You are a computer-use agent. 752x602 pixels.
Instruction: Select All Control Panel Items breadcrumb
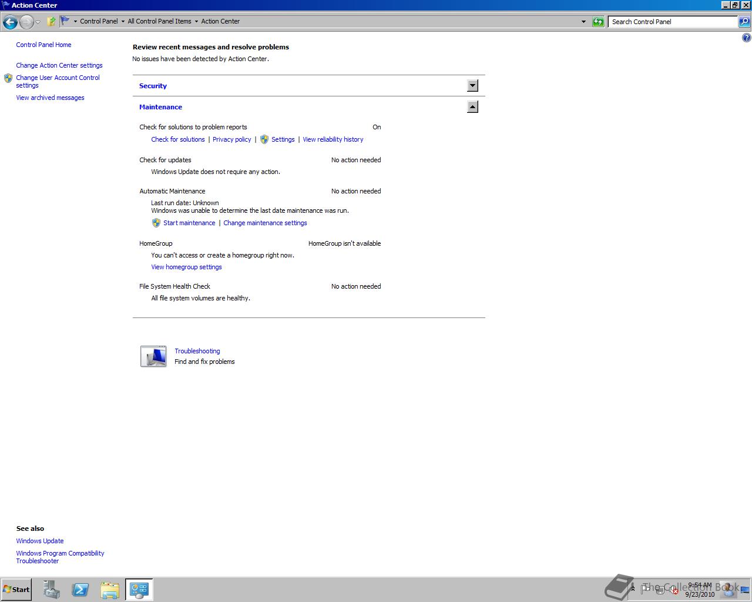tap(159, 21)
